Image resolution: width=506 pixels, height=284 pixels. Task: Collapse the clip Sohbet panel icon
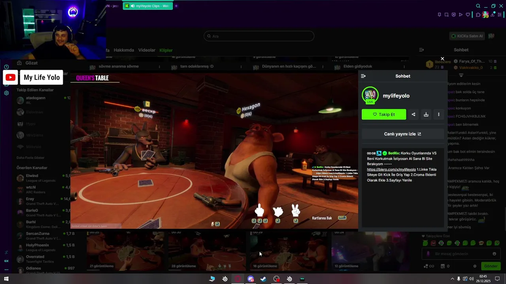click(x=363, y=76)
